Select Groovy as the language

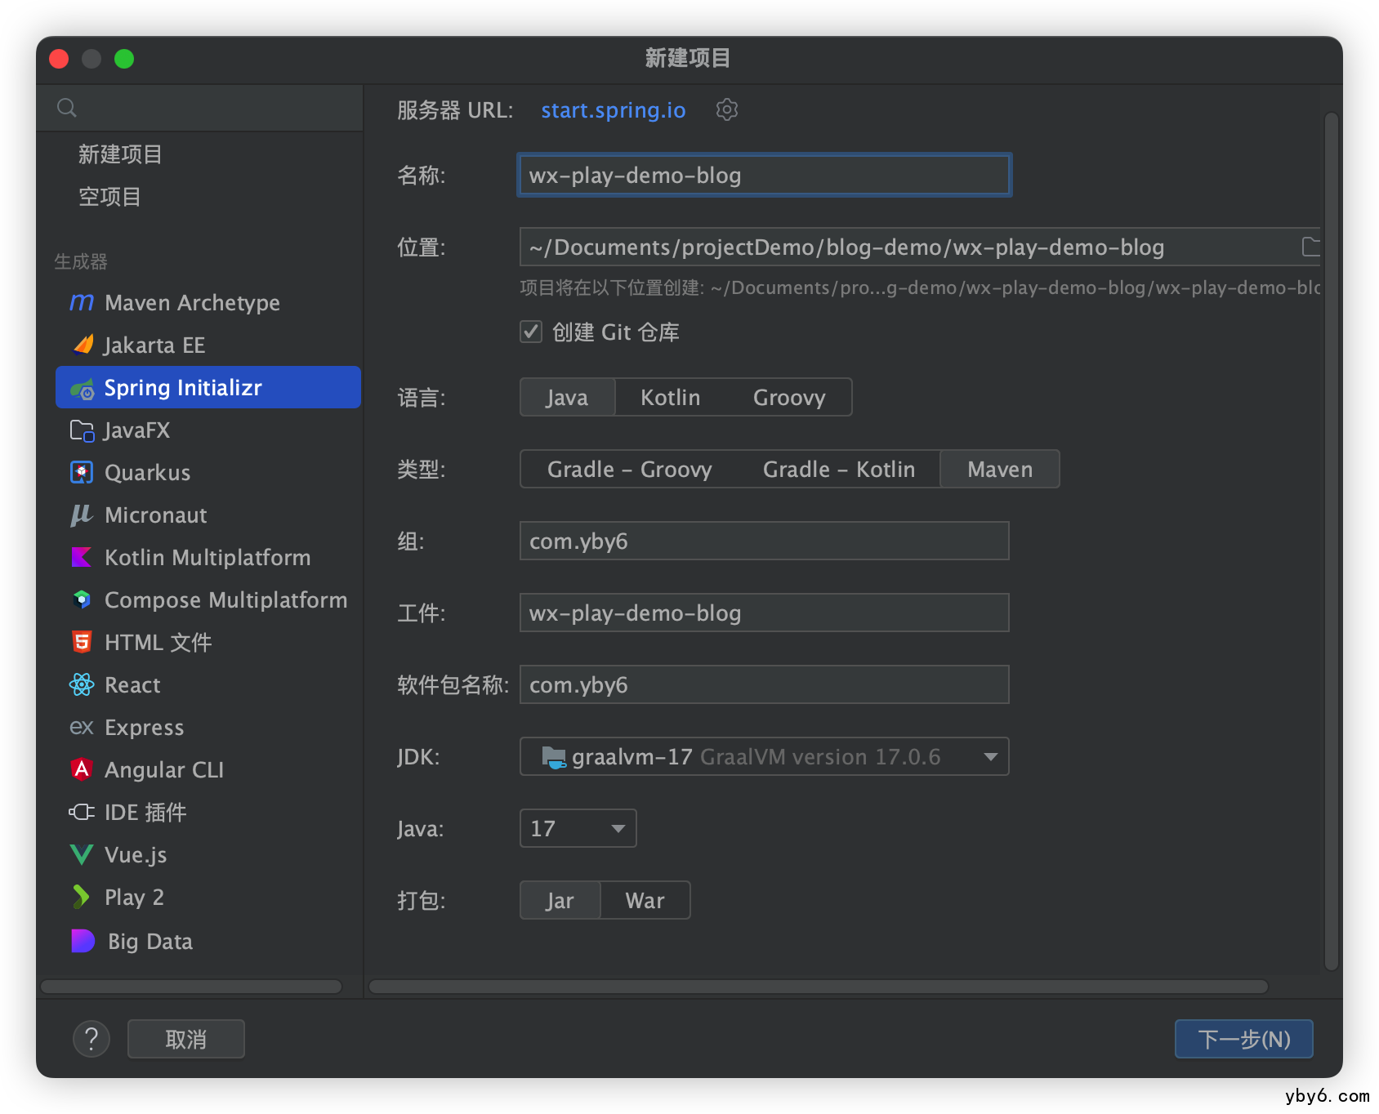pos(789,398)
